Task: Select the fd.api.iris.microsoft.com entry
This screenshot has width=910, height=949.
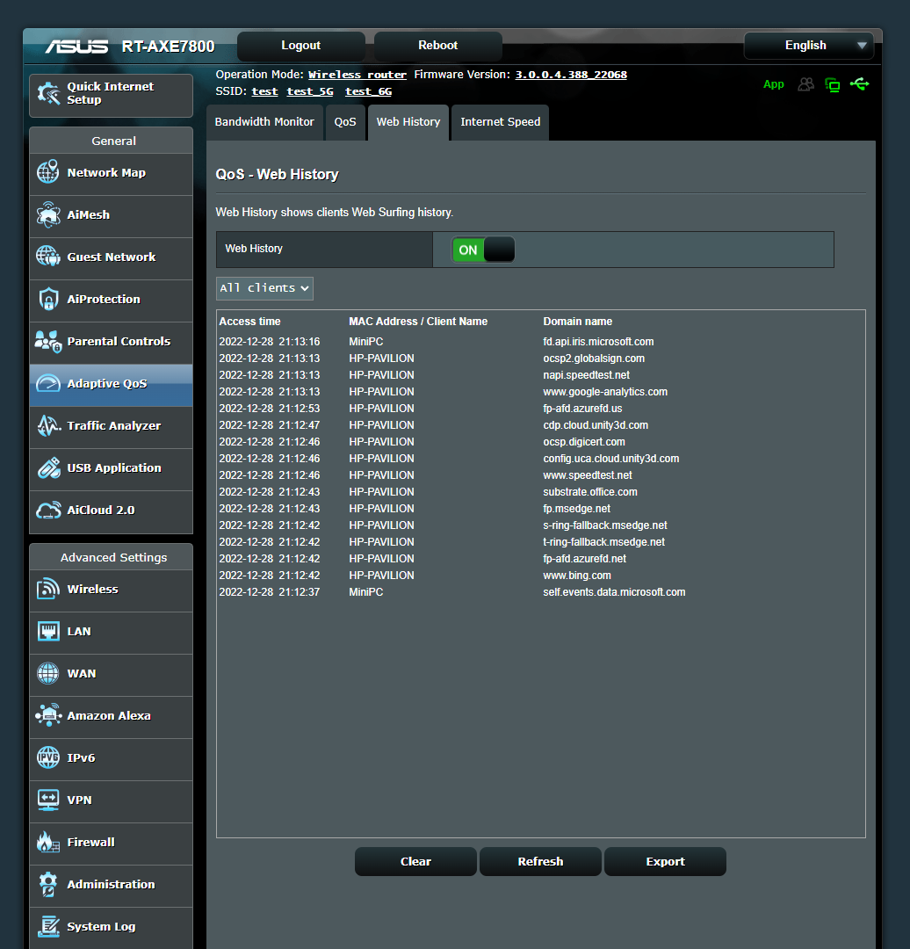Action: [598, 342]
